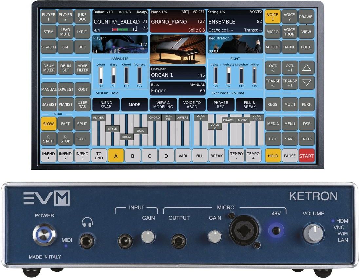359x280 pixels.
Task: Click the K. START button
Action: pos(48,139)
